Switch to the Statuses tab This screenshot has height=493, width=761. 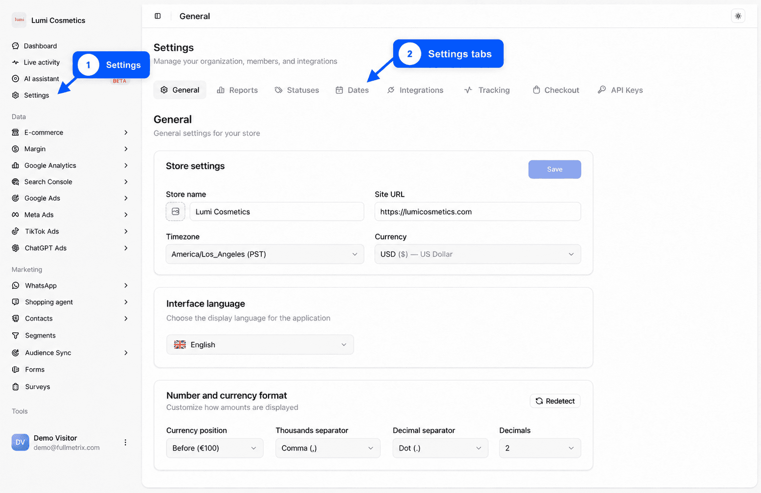point(297,90)
